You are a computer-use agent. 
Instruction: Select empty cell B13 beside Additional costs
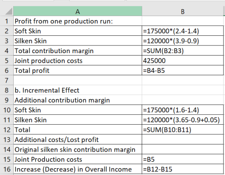(183, 140)
